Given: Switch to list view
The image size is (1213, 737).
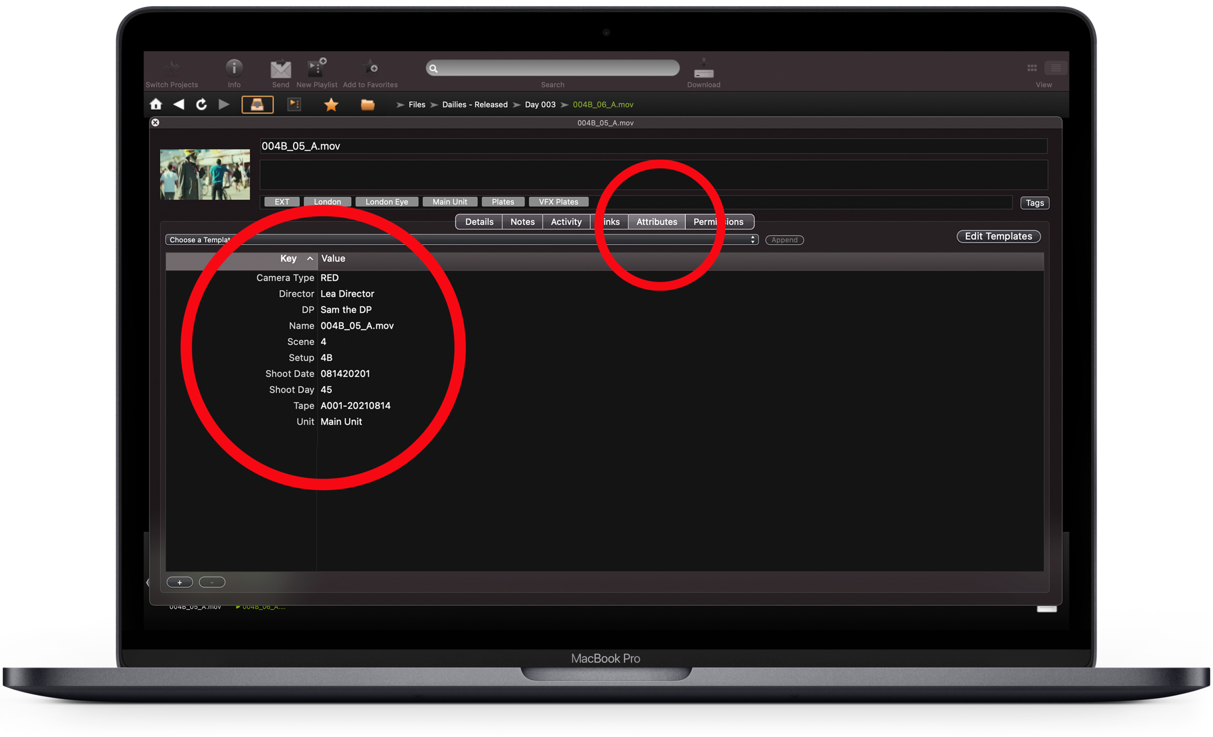Looking at the screenshot, I should (x=1055, y=68).
